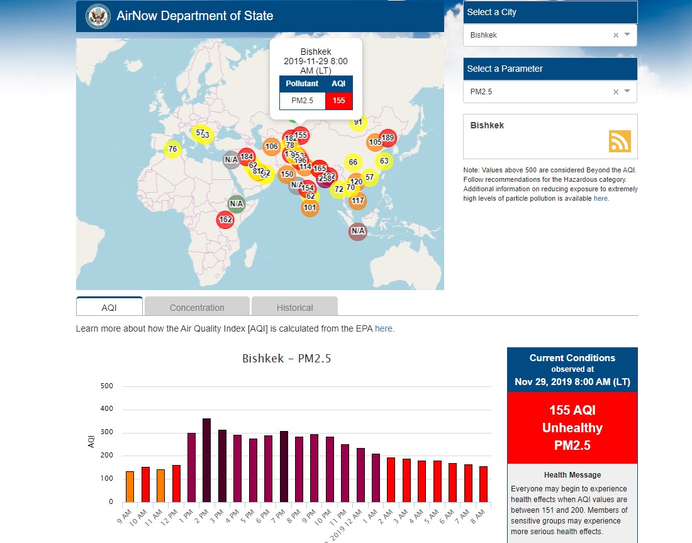Click the Department of State seal logo

click(x=98, y=16)
